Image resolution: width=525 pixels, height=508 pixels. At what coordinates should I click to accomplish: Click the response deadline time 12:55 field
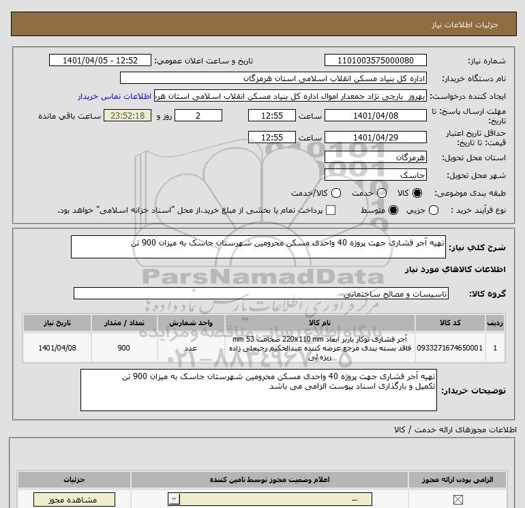pos(272,115)
